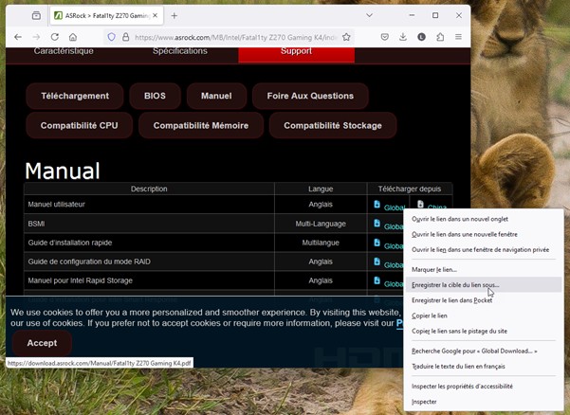The image size is (570, 415).
Task: Open the list all tabs button
Action: [36, 15]
